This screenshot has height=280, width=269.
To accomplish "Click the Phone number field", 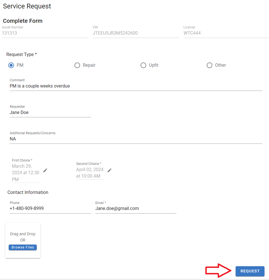I will tap(50, 209).
